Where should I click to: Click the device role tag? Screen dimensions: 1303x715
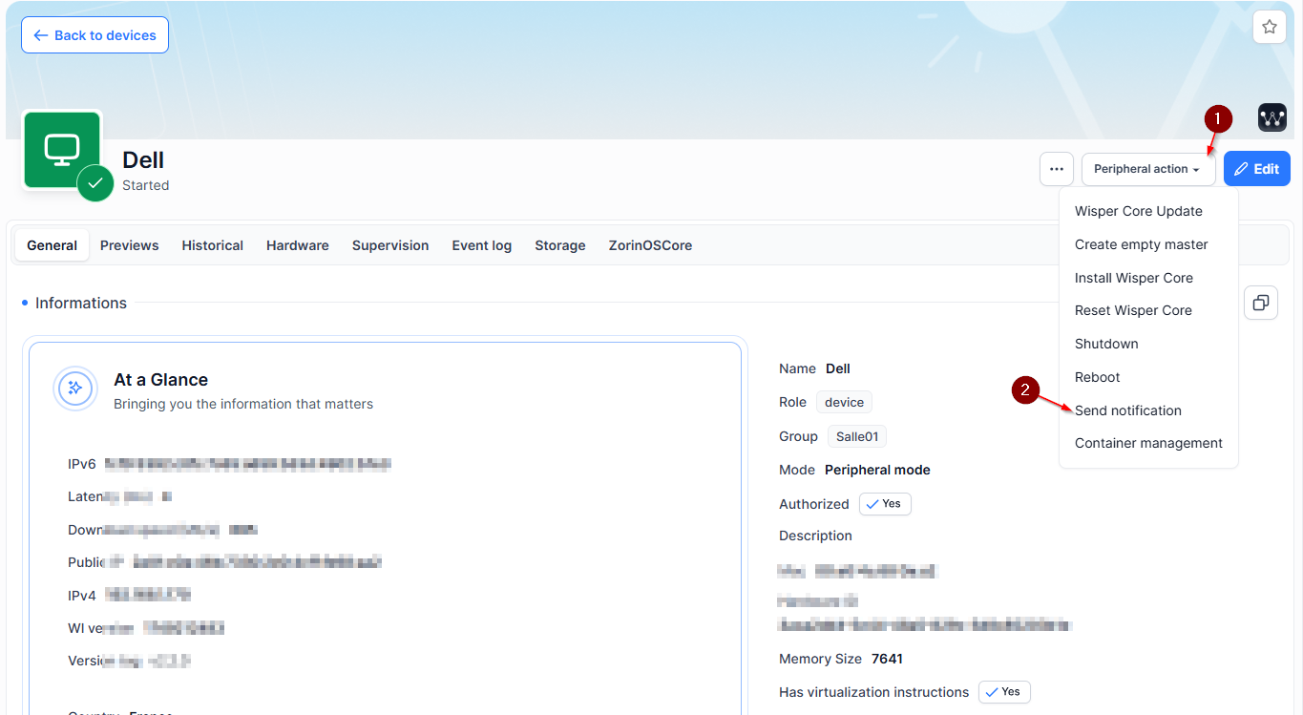click(844, 403)
